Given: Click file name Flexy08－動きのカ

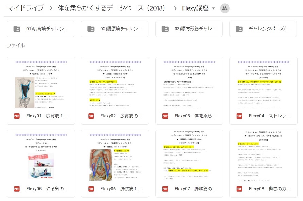Looking at the screenshot, I should pyautogui.click(x=269, y=189).
